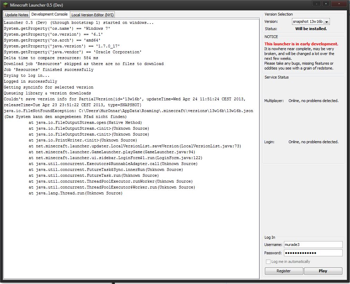Click the red early development notice
Viewport: 350px width, 284px height.
(301, 44)
